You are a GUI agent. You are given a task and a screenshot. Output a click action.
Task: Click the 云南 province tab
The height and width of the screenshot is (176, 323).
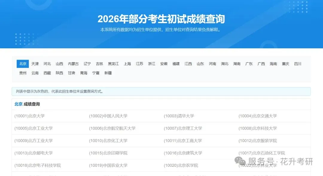(35, 73)
